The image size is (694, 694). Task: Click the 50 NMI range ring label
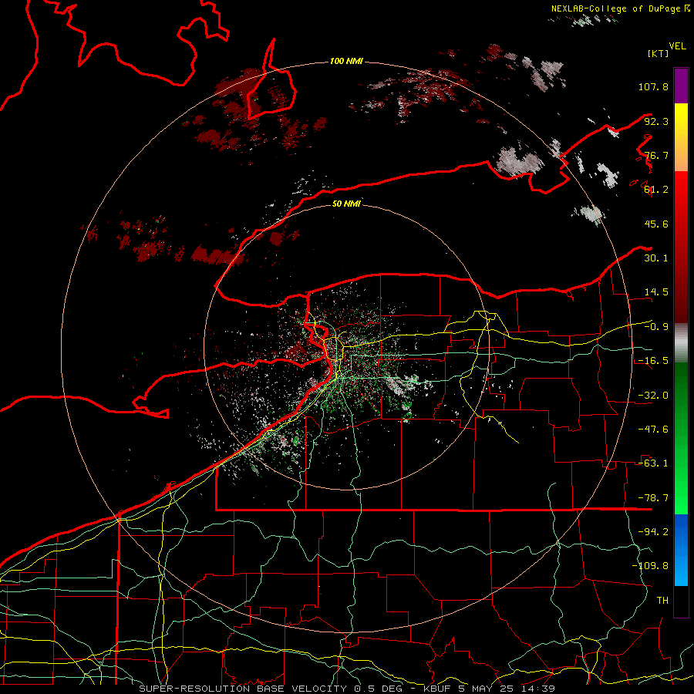[x=346, y=204]
